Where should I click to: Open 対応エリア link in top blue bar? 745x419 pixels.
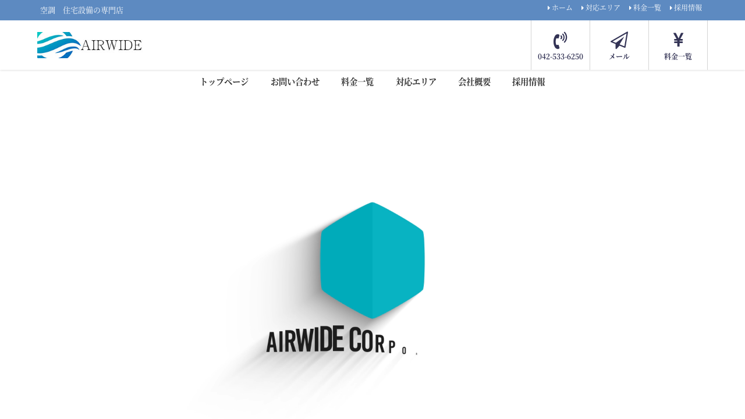pos(602,8)
